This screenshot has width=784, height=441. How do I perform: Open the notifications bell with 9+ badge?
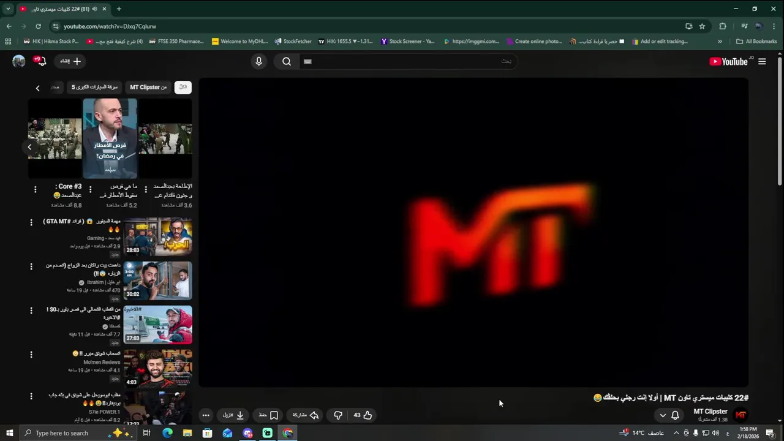pyautogui.click(x=40, y=61)
